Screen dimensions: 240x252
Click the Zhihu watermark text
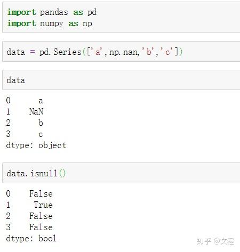click(x=215, y=241)
